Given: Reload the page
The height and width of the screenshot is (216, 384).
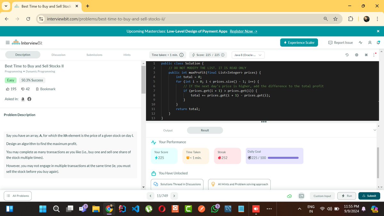Looking at the screenshot, I should [28, 19].
